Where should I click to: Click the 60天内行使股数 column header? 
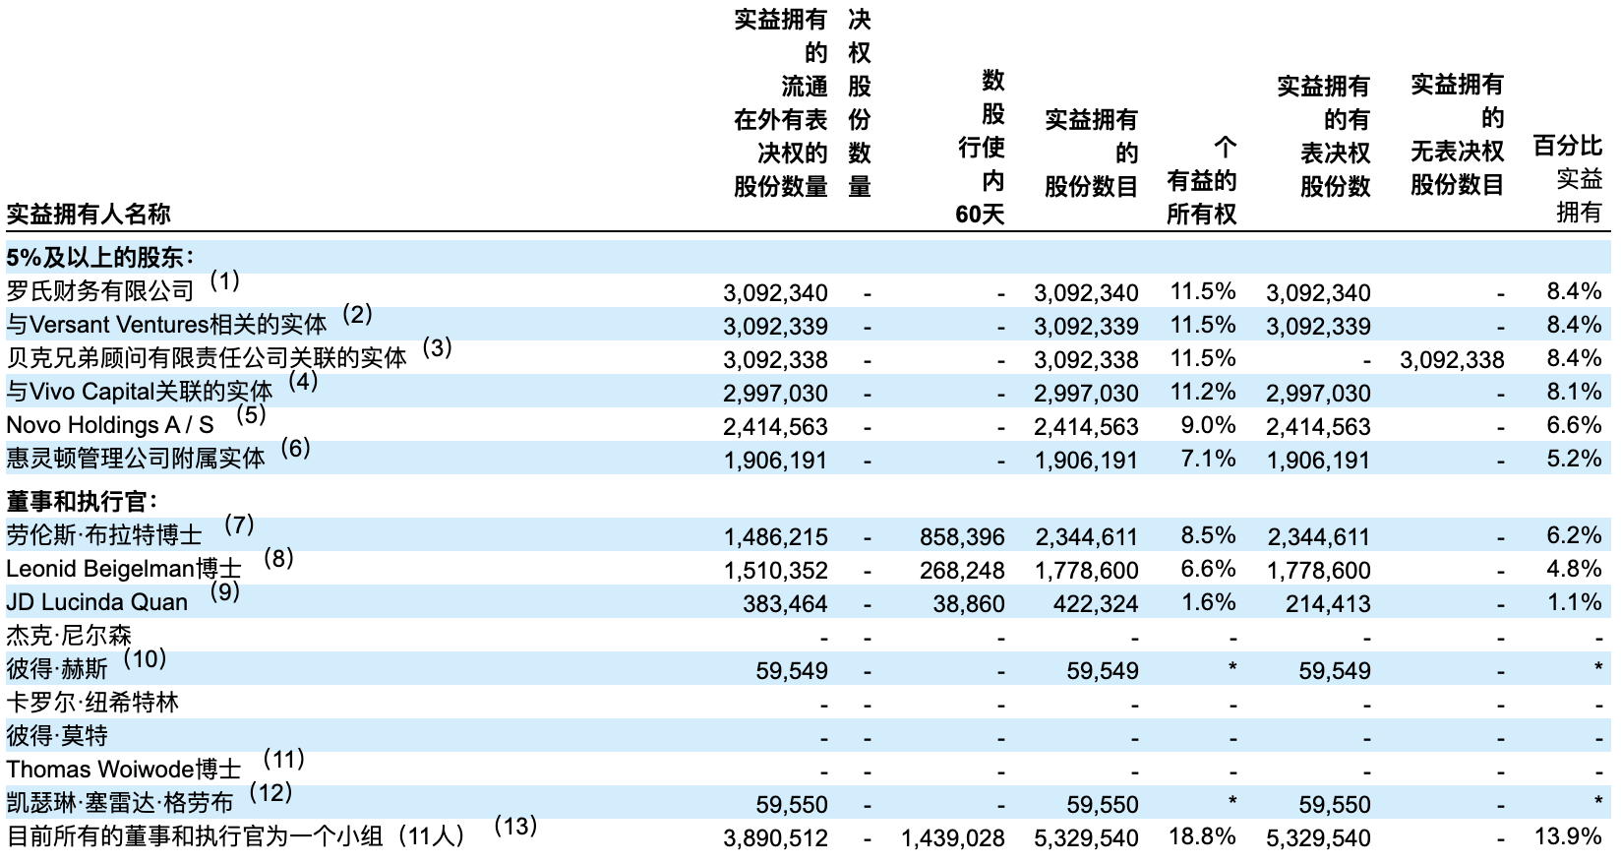tap(982, 147)
